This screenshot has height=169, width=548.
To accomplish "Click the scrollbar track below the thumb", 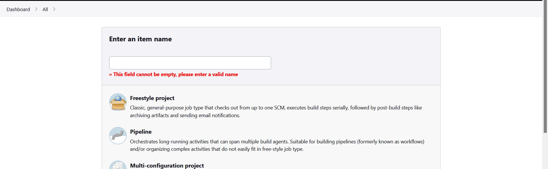I will tap(545, 151).
